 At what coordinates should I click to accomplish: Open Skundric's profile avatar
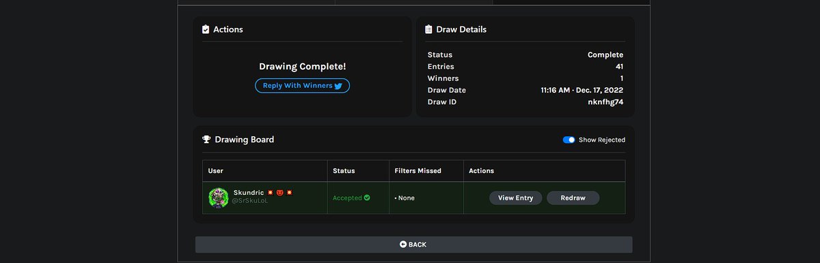pos(218,198)
